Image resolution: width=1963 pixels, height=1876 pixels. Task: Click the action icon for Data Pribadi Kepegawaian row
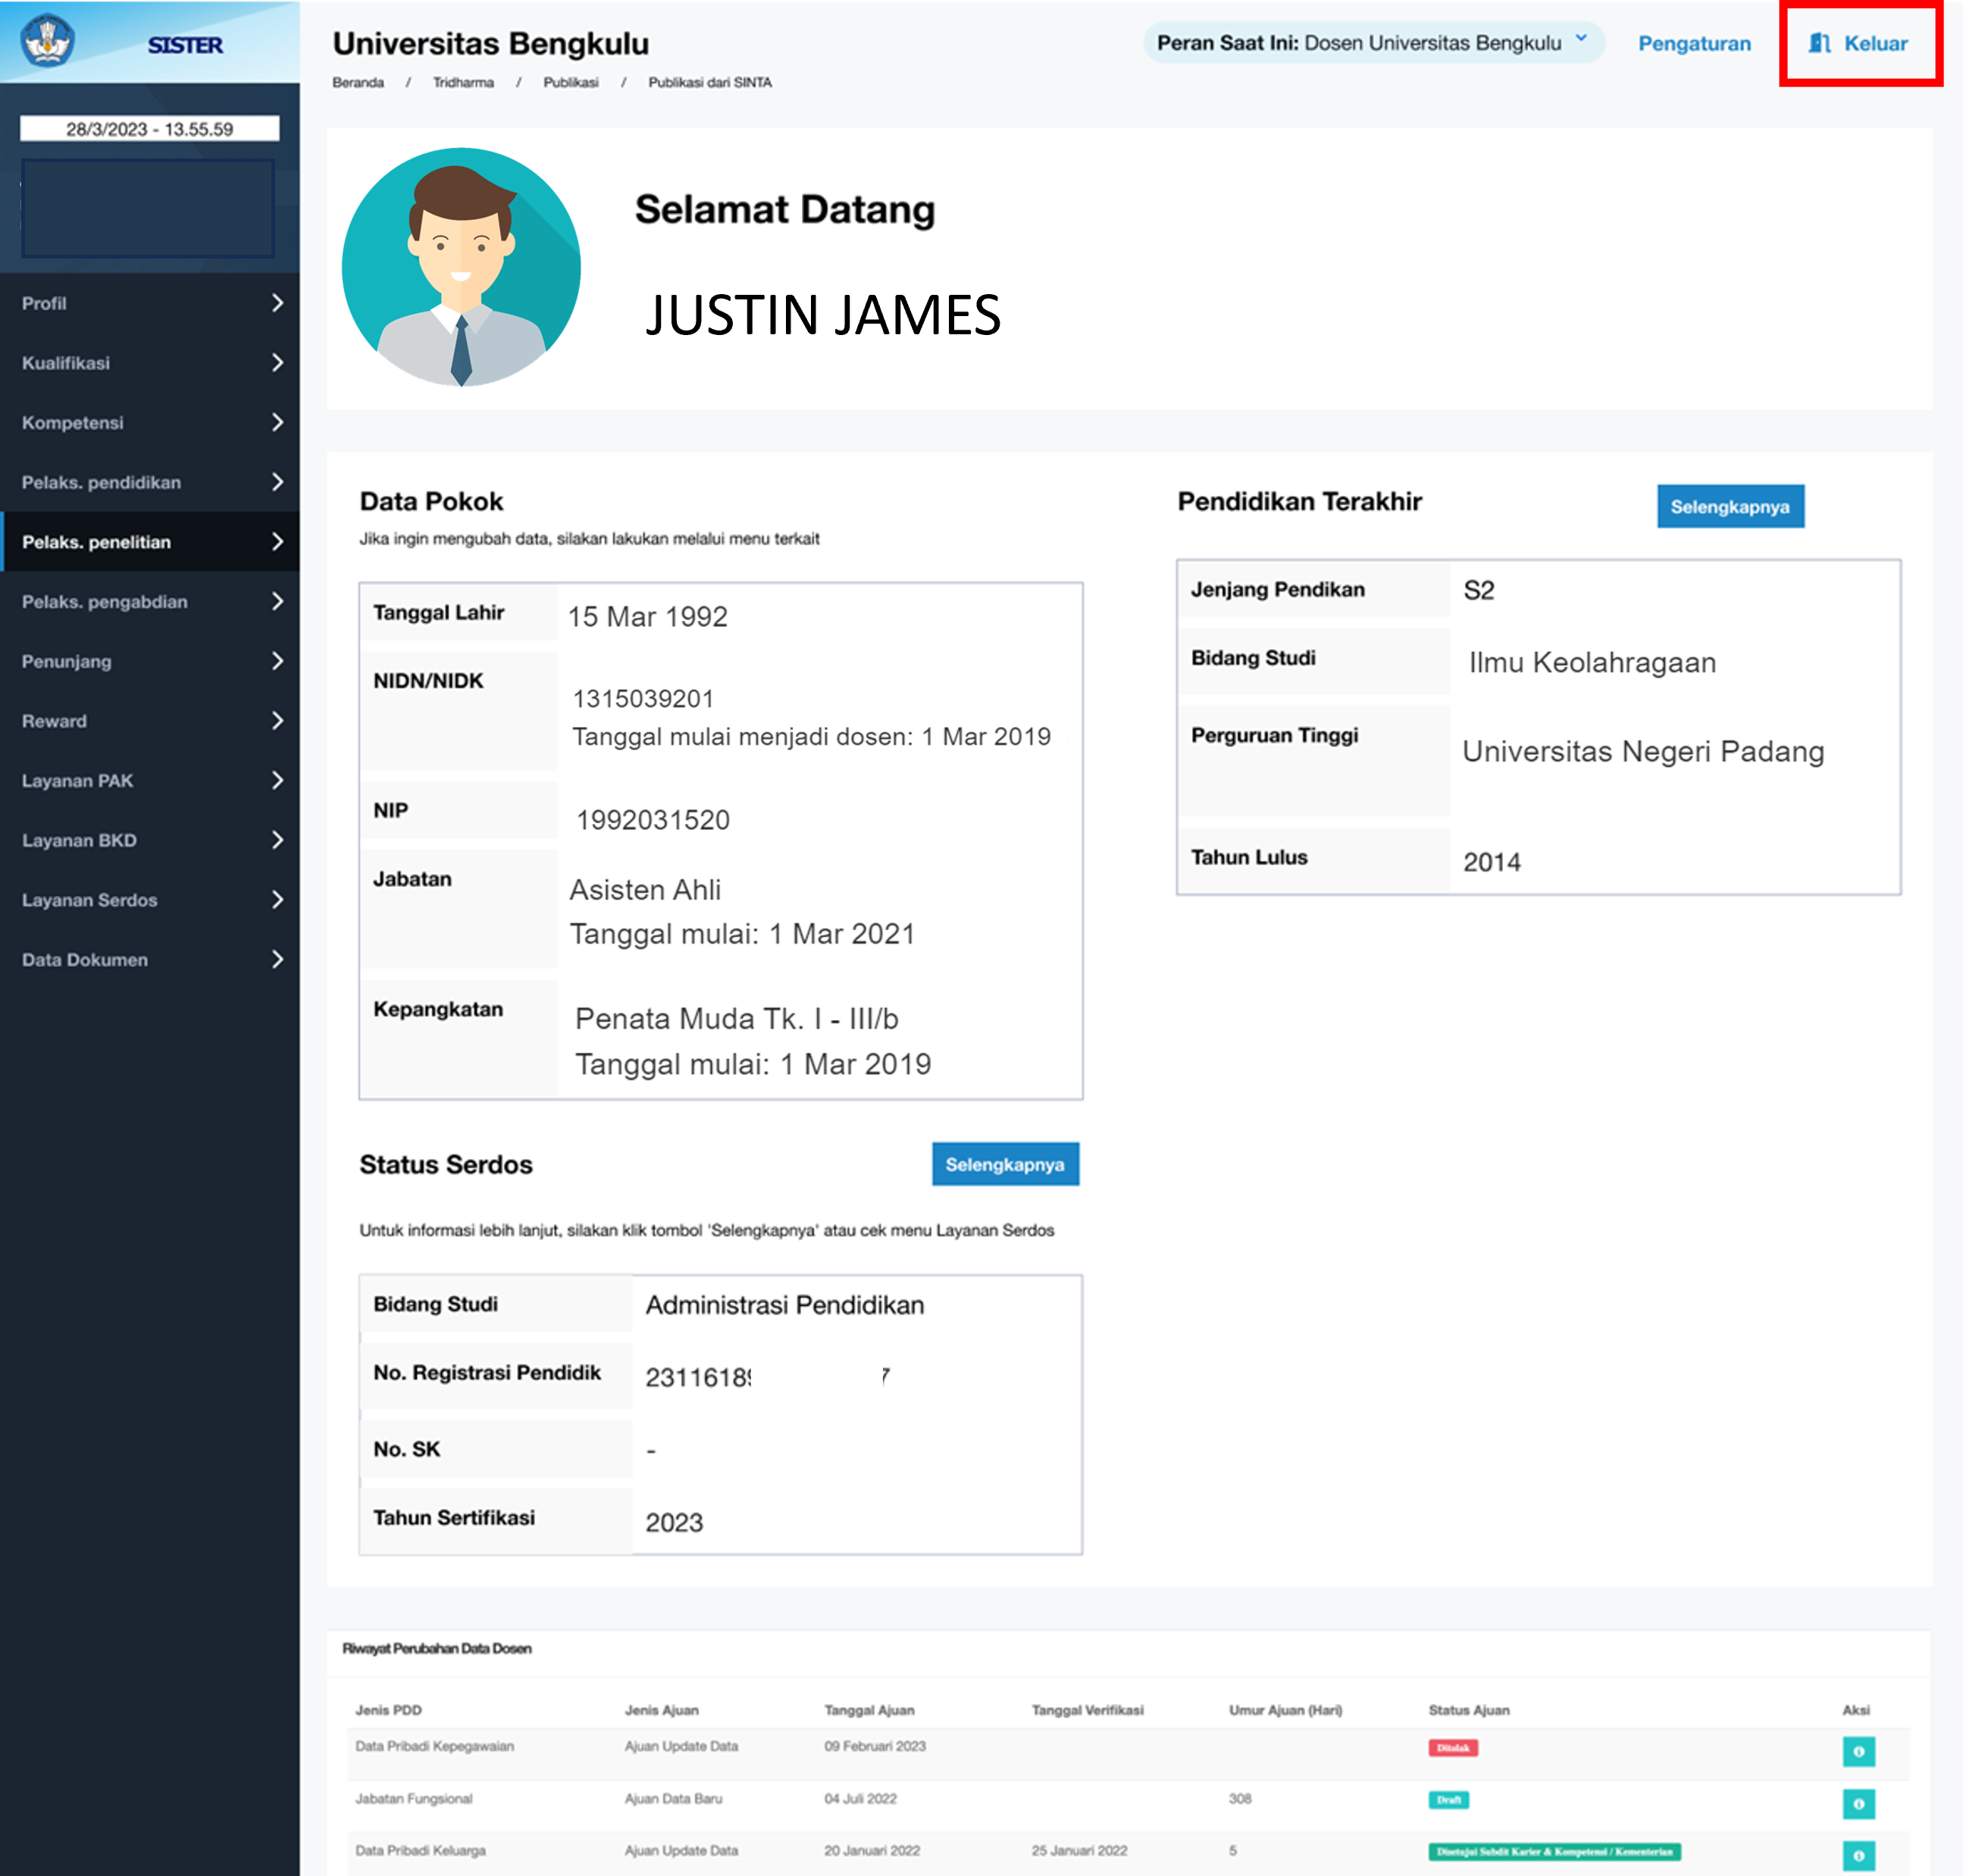pos(1858,1751)
